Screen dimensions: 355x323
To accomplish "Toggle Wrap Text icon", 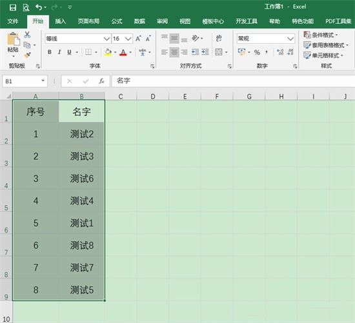I will (x=218, y=38).
